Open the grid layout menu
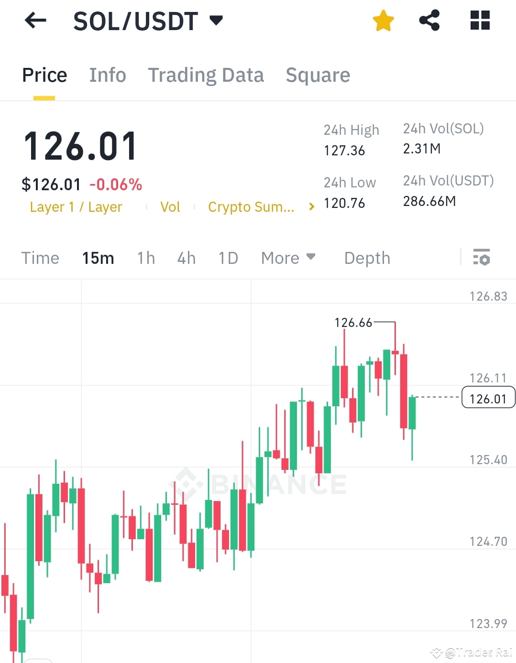This screenshot has width=516, height=663. pyautogui.click(x=479, y=20)
